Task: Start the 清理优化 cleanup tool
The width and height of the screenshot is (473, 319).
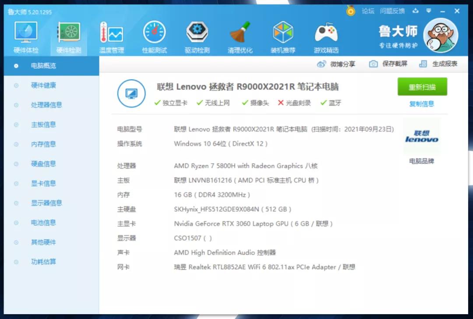Action: pos(240,33)
